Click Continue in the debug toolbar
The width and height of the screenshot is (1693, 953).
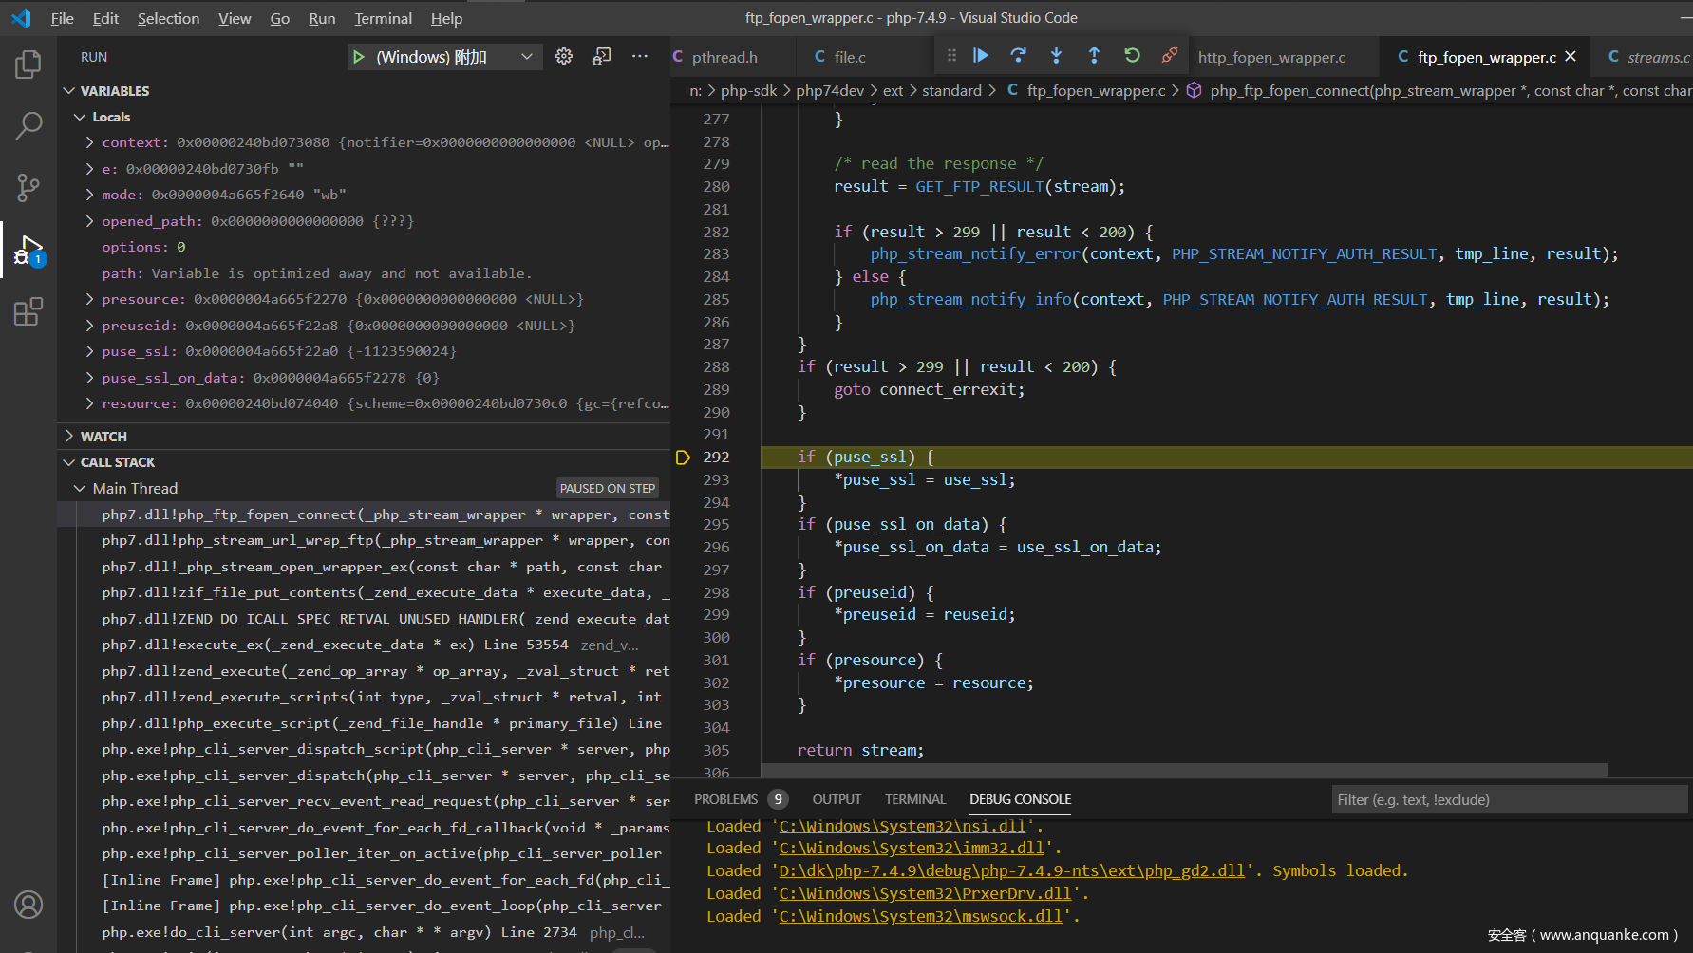tap(981, 56)
